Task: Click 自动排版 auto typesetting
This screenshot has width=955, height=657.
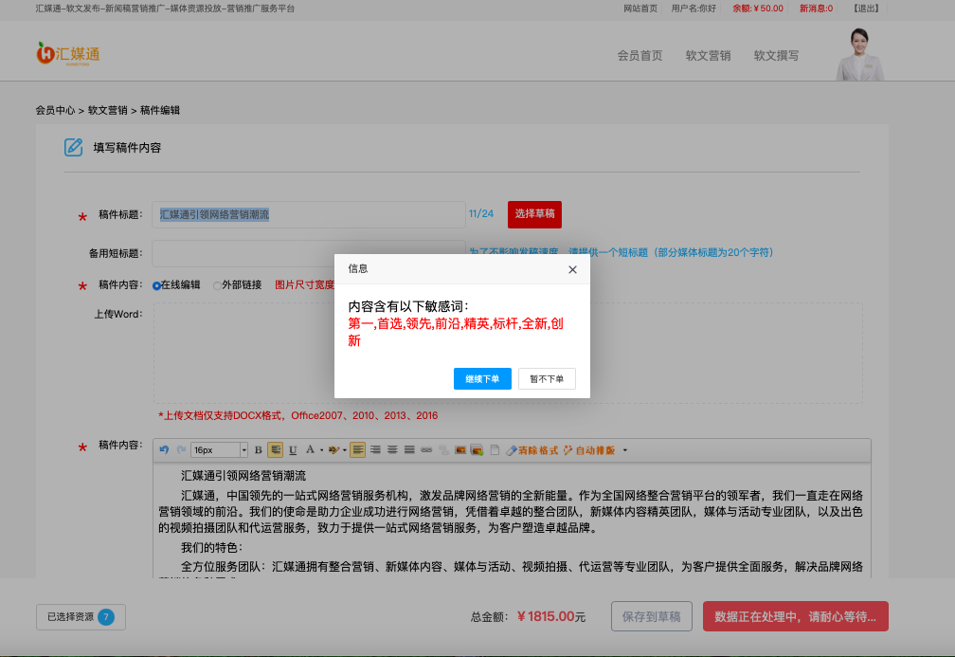Action: click(589, 450)
